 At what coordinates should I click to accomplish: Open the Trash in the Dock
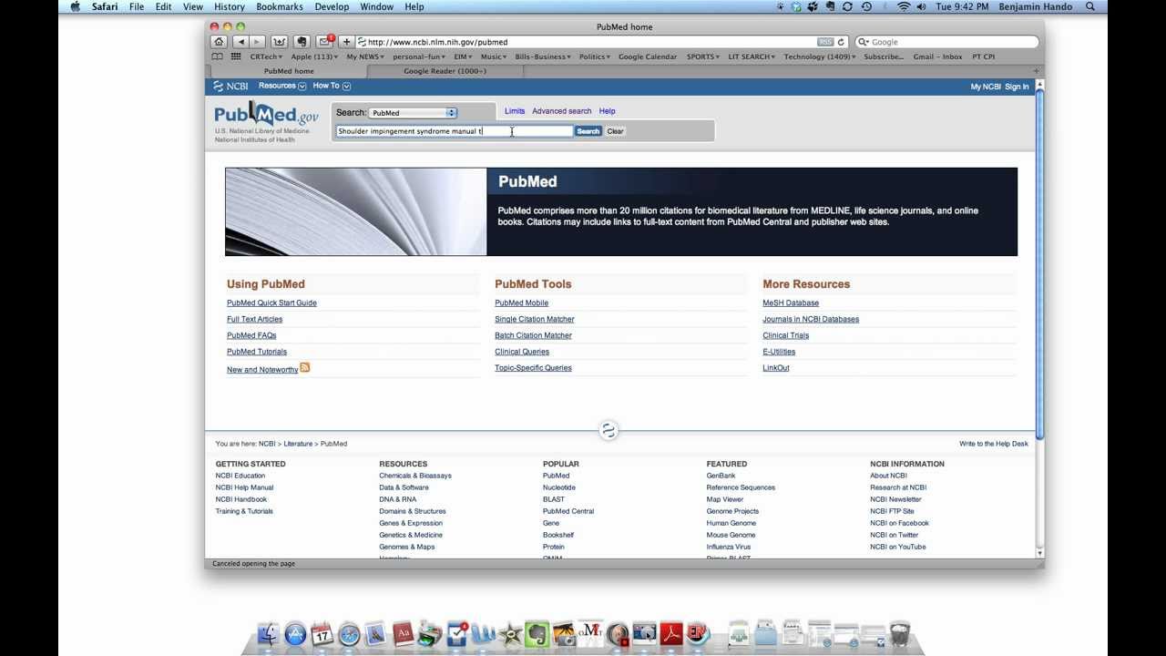(x=899, y=633)
